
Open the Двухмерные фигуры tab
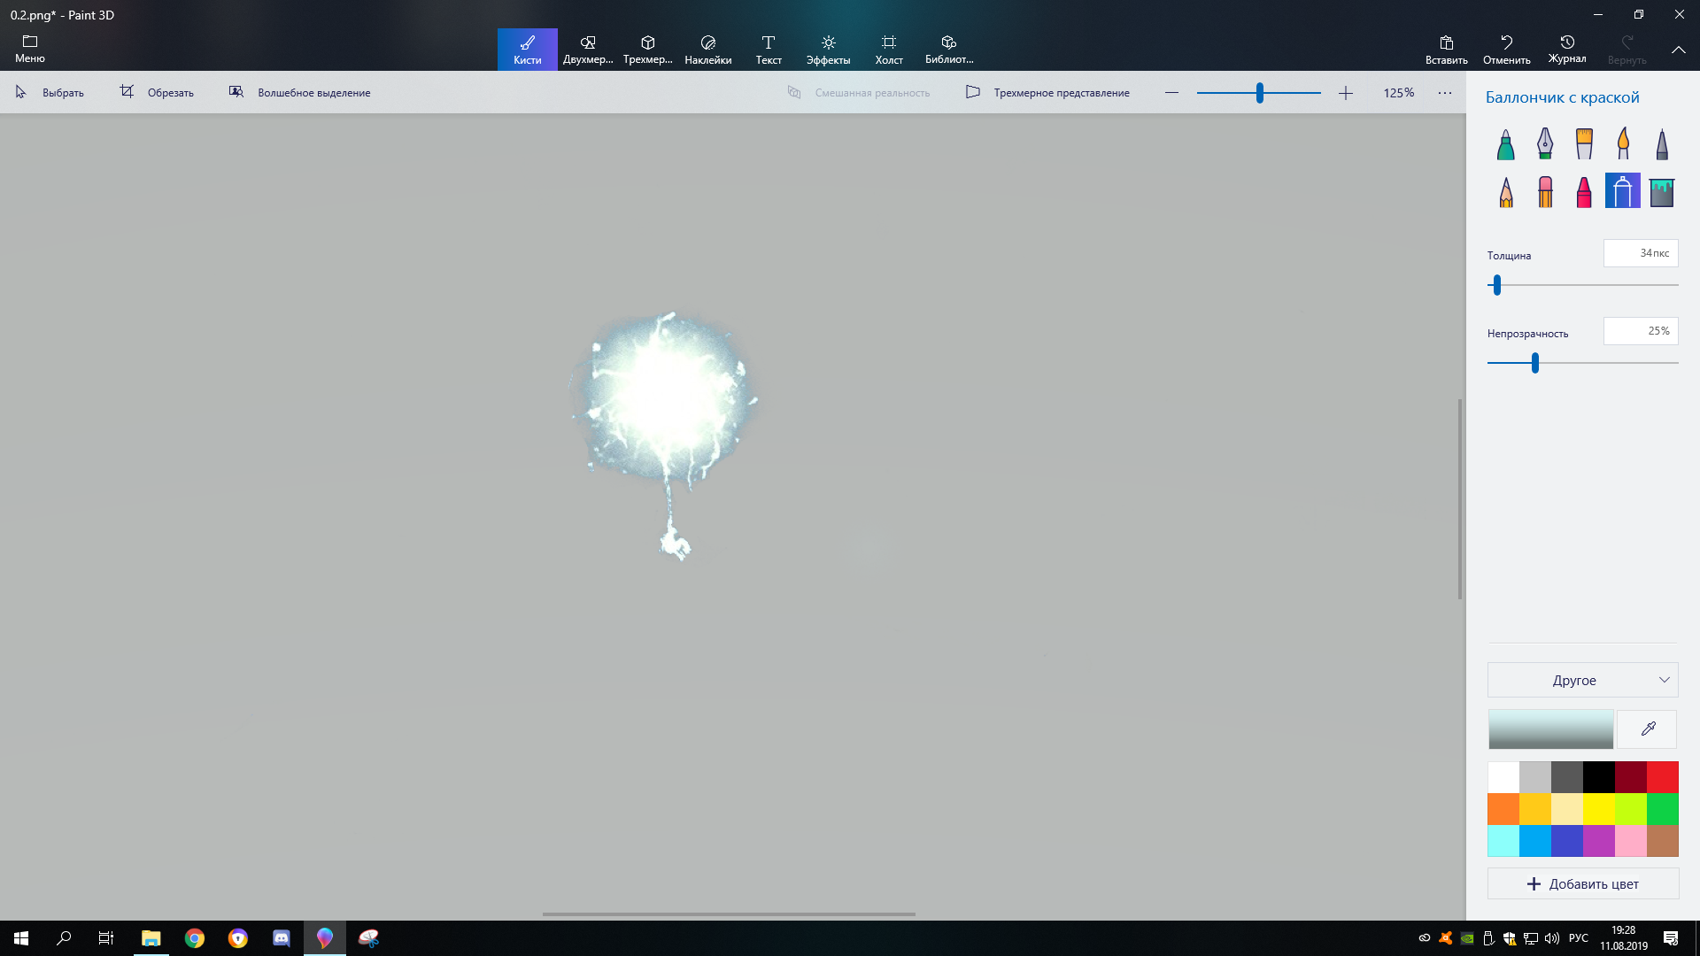pyautogui.click(x=588, y=50)
